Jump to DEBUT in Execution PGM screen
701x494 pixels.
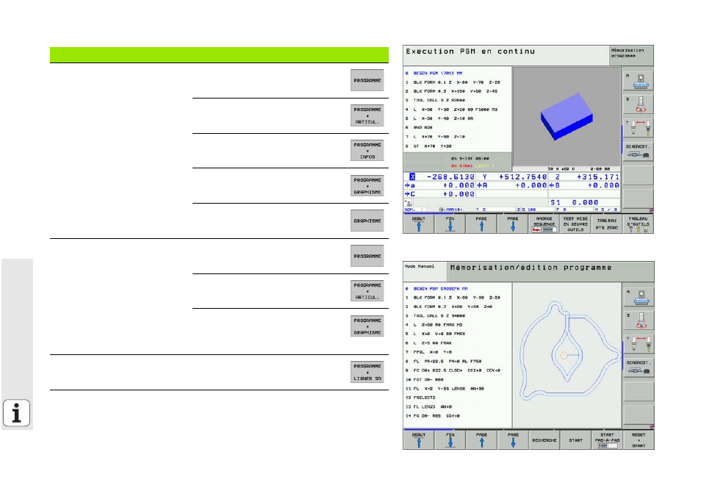[418, 223]
